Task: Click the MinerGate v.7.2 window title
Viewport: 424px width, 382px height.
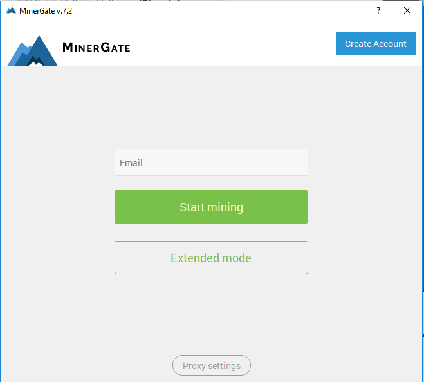Action: 46,11
